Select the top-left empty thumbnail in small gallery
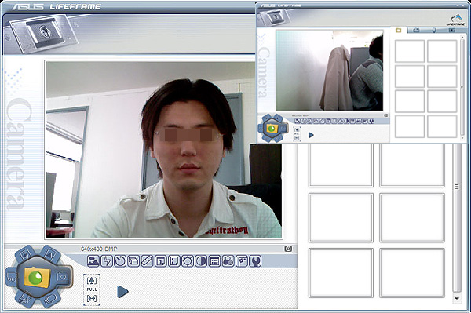 410,51
